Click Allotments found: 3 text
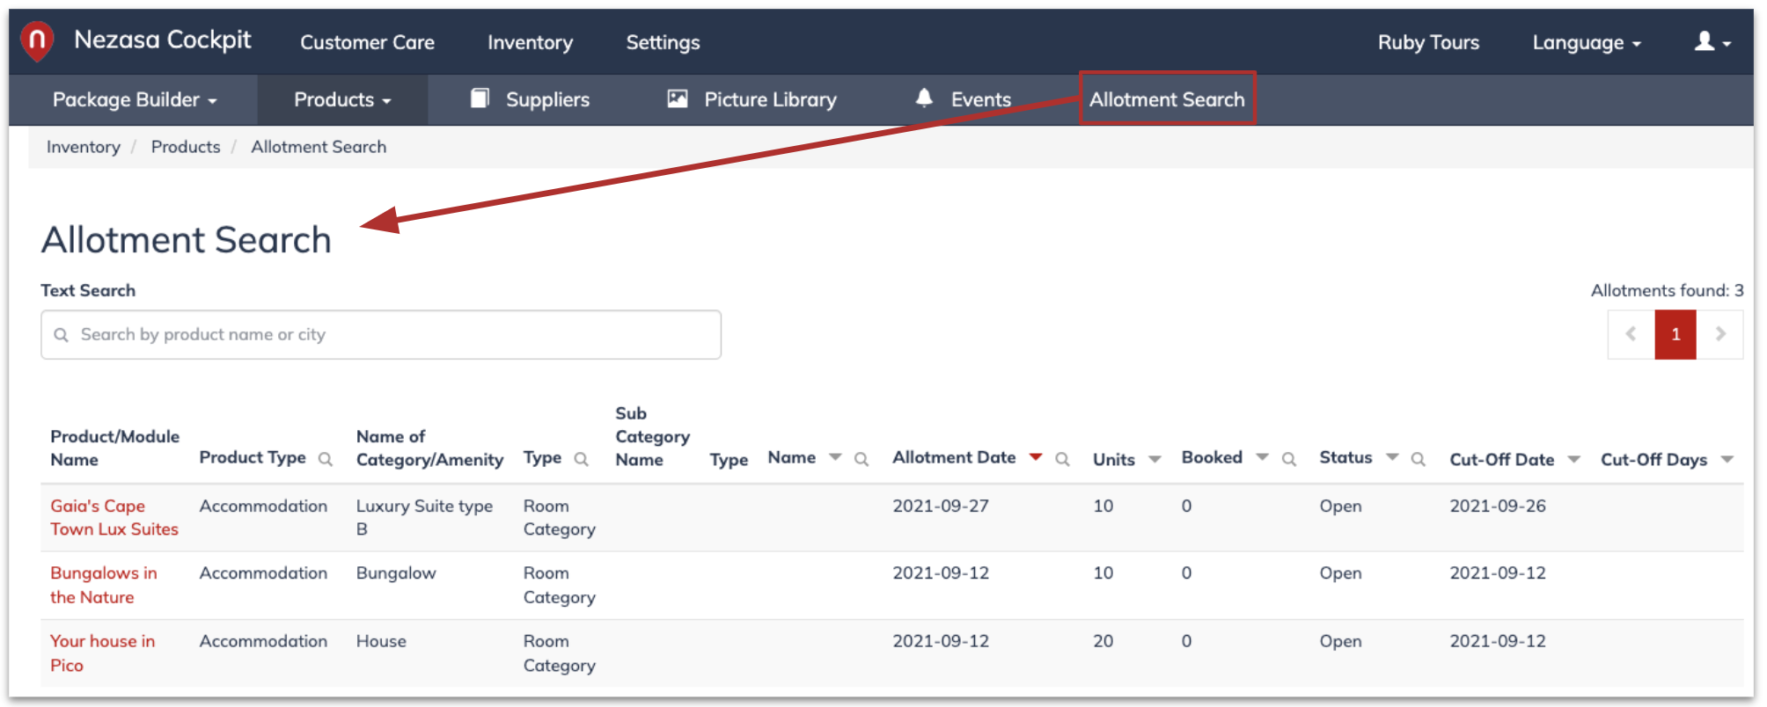The image size is (1767, 707). coord(1667,290)
